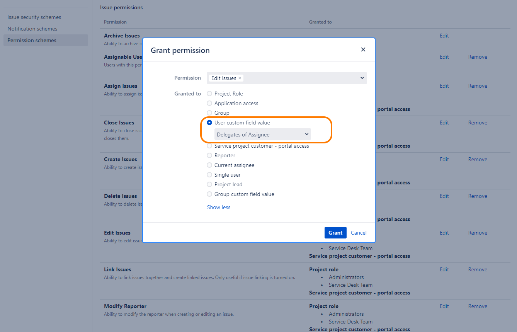
Task: Select the Application access option
Action: (209, 103)
